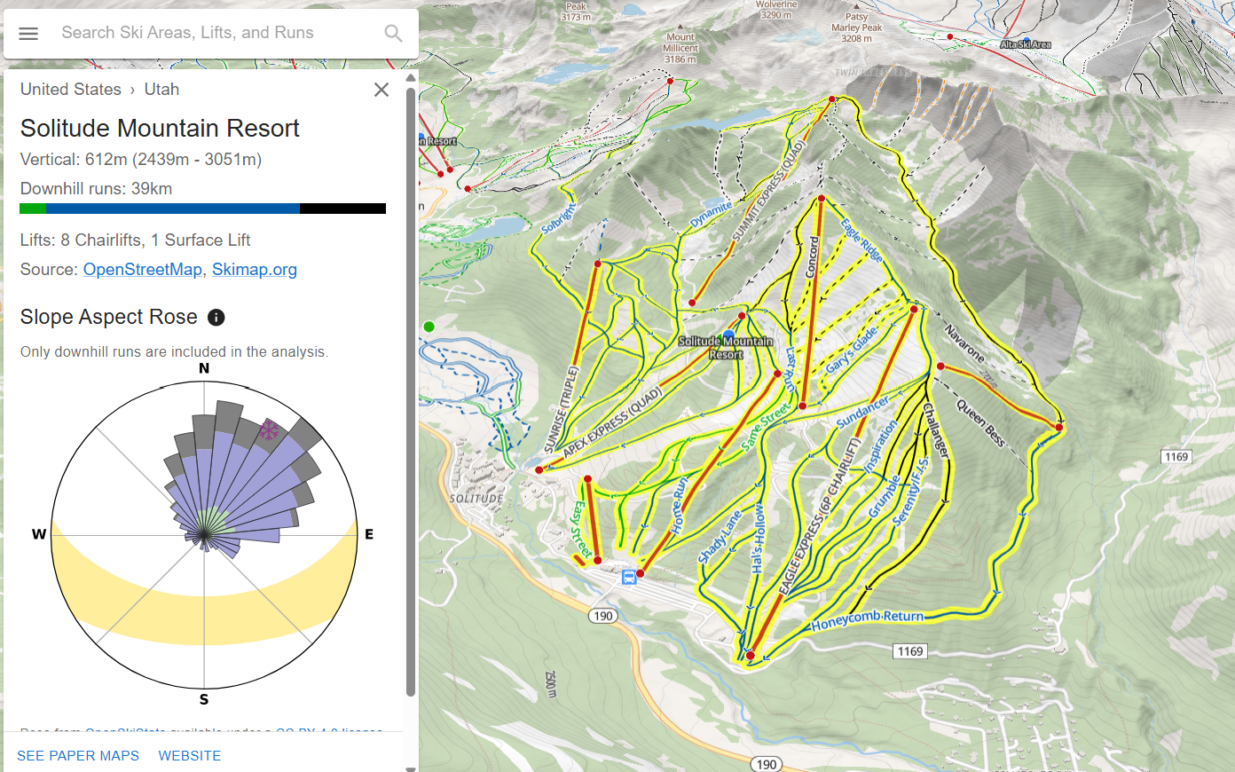Open the Skimap.org source link
The width and height of the screenshot is (1235, 772).
[255, 270]
